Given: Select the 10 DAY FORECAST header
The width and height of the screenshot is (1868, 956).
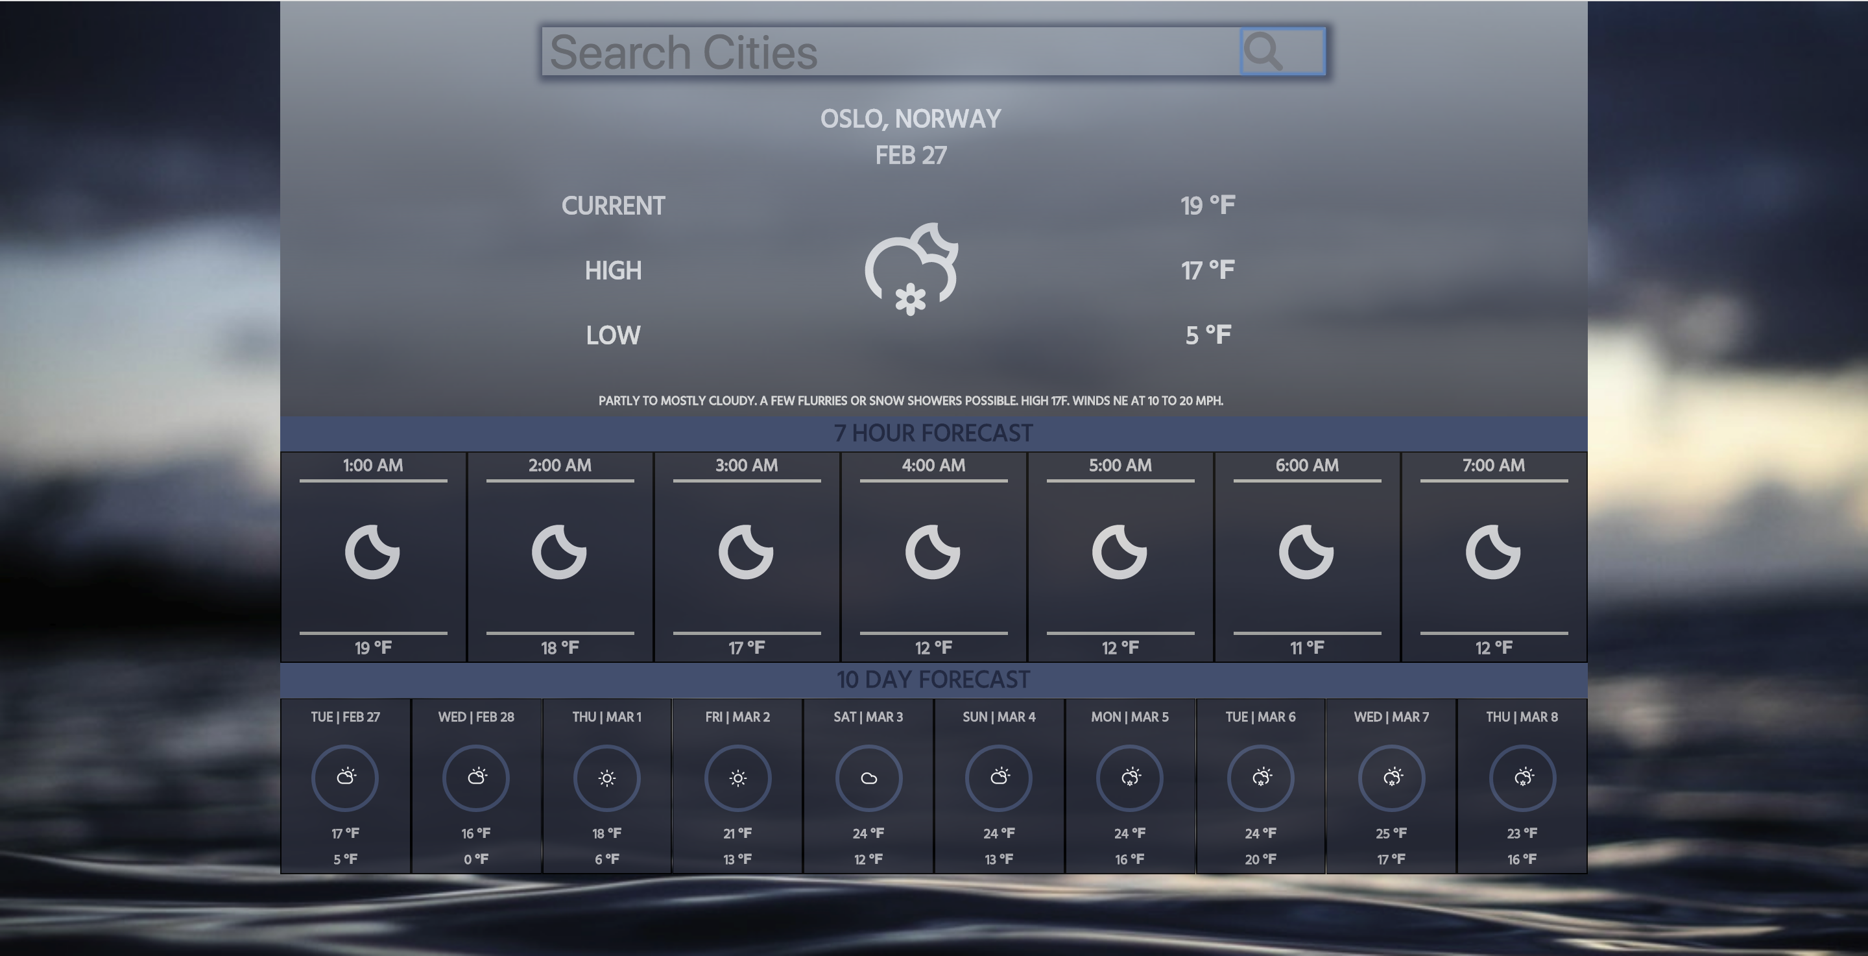Looking at the screenshot, I should 933,680.
